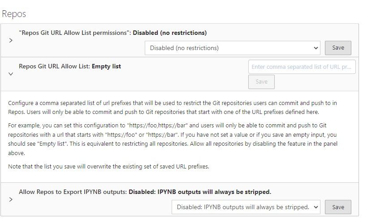
Task: Open the IPYNB outputs stripped dropdown
Action: [246, 207]
